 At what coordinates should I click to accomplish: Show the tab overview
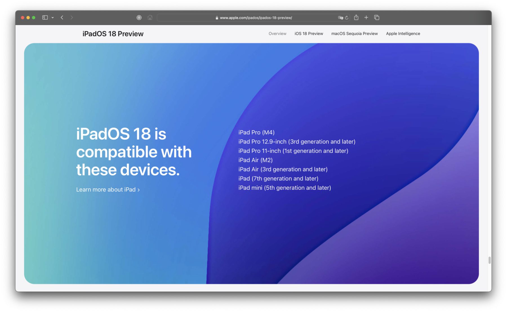[377, 17]
